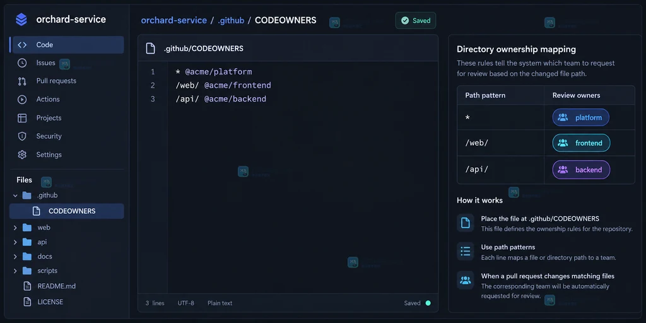Click editor line 1 '* @acme/platform'
The width and height of the screenshot is (646, 323).
(213, 72)
